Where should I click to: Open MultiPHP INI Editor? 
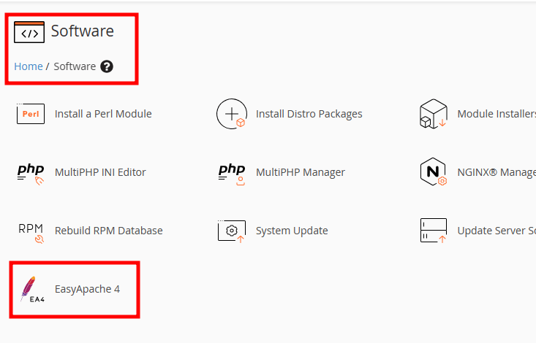[x=100, y=172]
